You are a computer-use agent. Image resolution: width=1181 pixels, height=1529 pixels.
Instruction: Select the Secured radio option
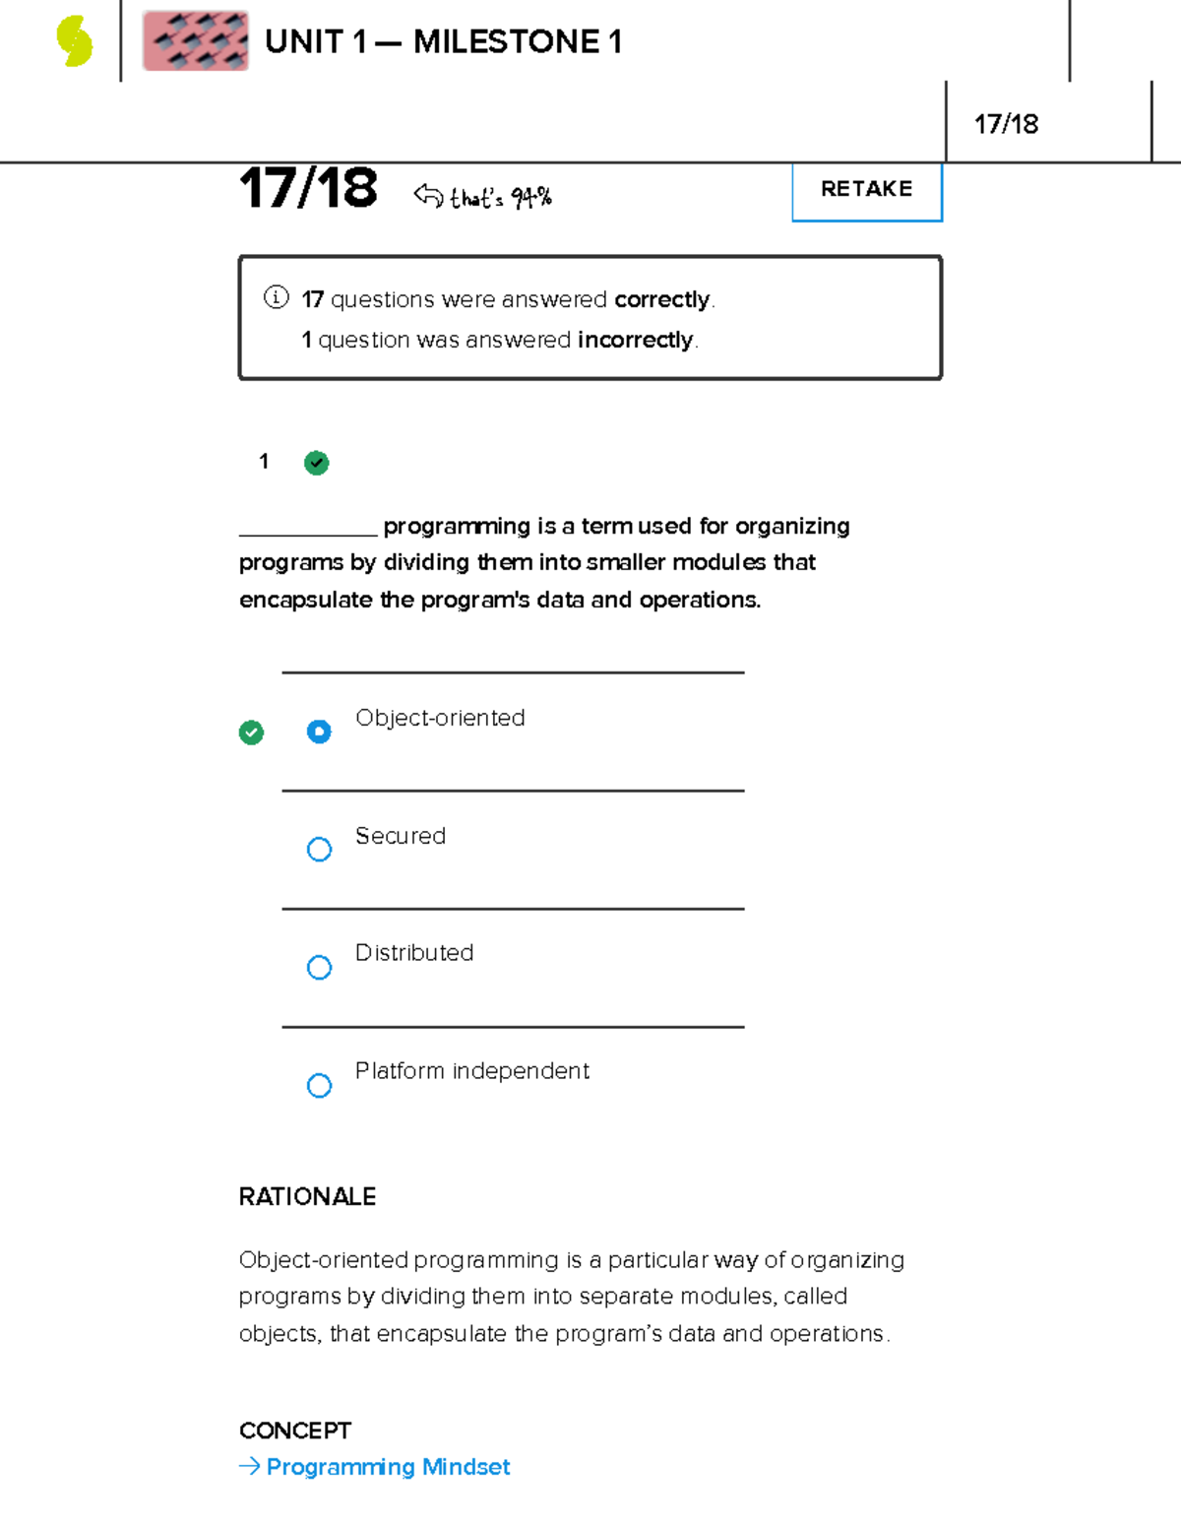coord(319,850)
